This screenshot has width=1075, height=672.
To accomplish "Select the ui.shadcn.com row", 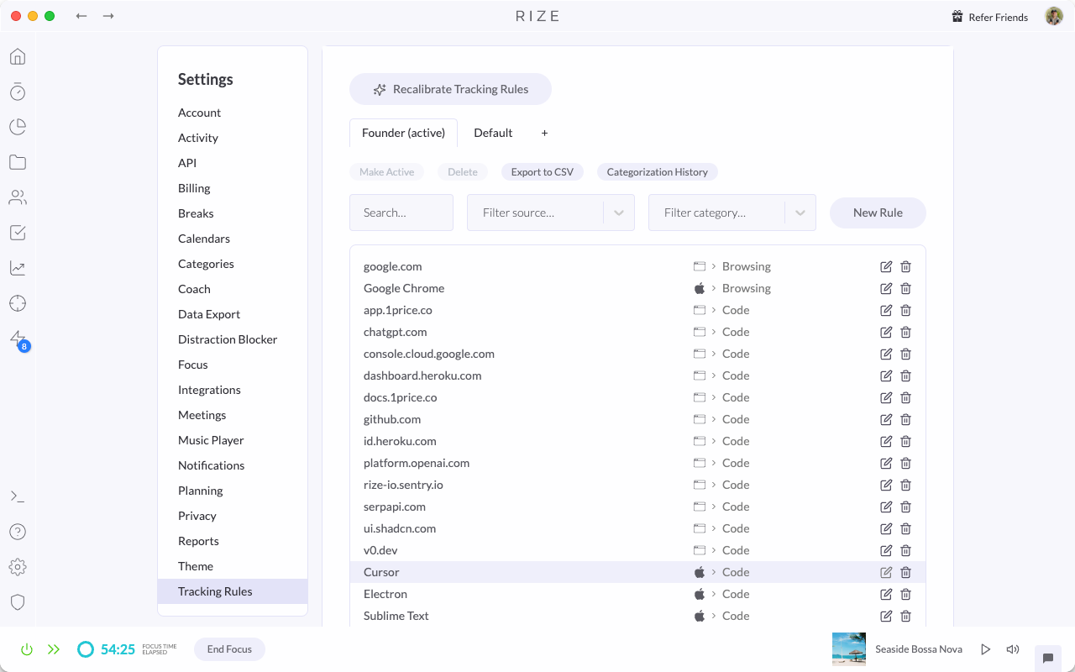I will click(x=637, y=528).
